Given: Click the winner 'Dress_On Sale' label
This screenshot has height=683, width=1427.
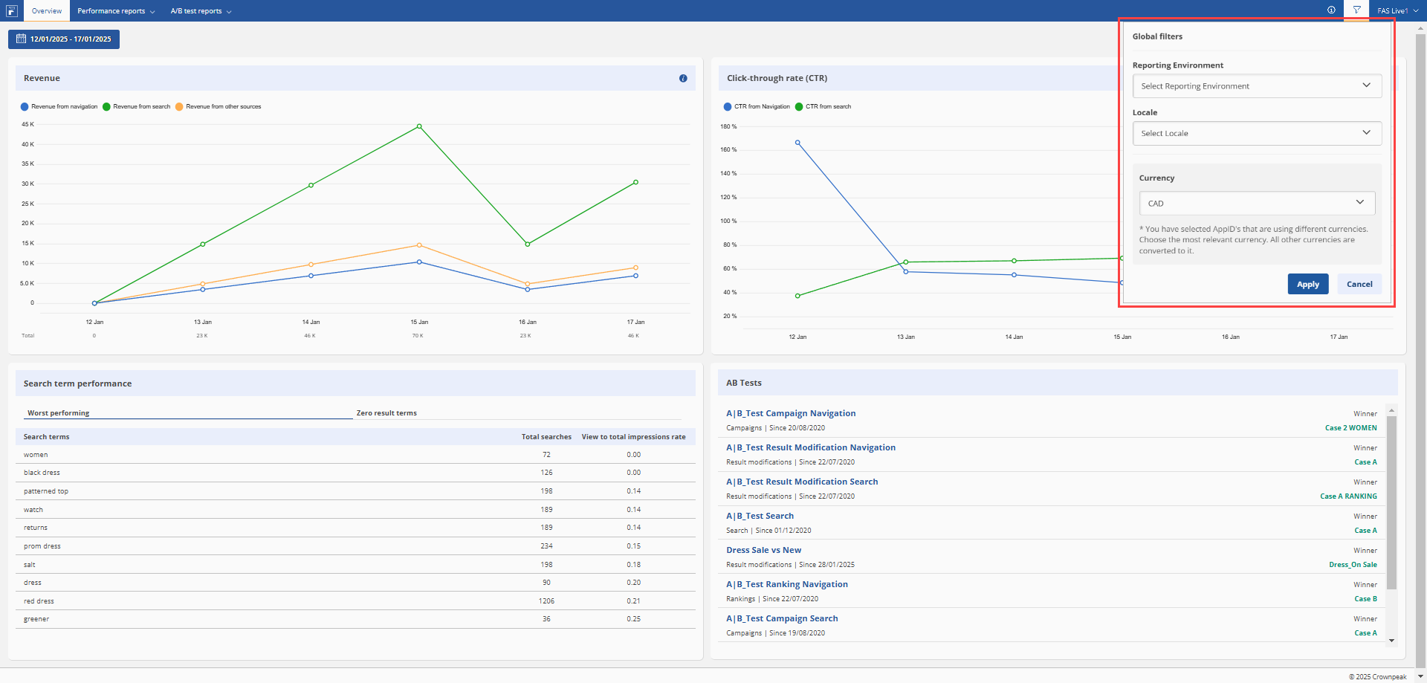Looking at the screenshot, I should point(1353,565).
